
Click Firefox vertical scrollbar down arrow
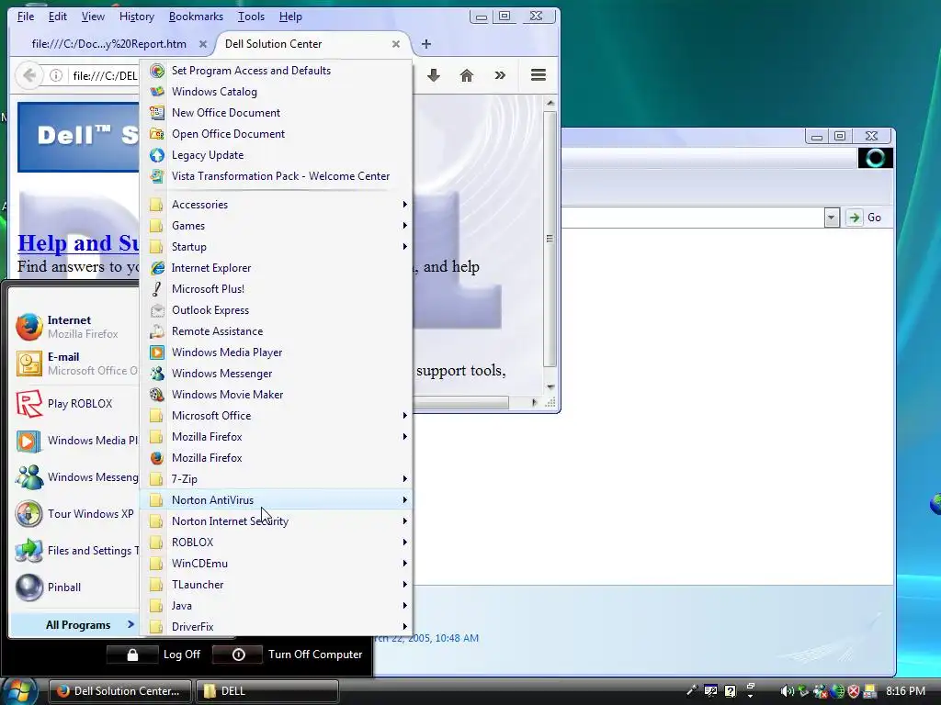click(550, 387)
